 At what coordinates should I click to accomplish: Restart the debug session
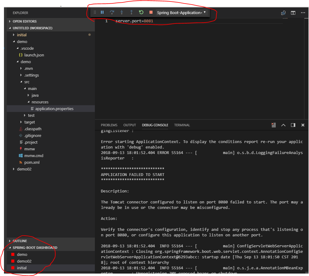(x=141, y=12)
